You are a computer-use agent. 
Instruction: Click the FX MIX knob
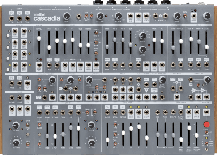(x=118, y=16)
